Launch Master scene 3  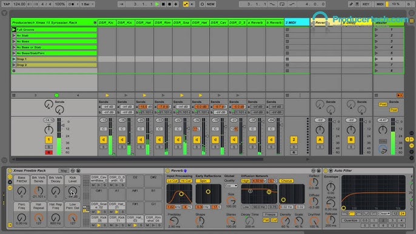pos(376,41)
